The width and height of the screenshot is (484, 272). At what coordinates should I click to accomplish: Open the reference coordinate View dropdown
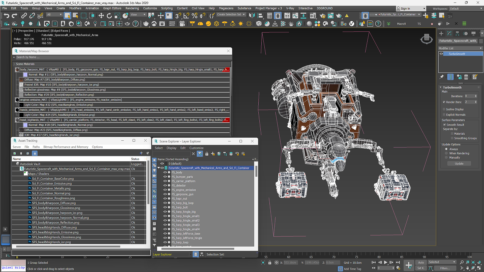[x=138, y=15]
